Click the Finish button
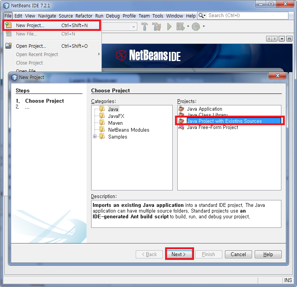The width and height of the screenshot is (297, 287). click(209, 254)
